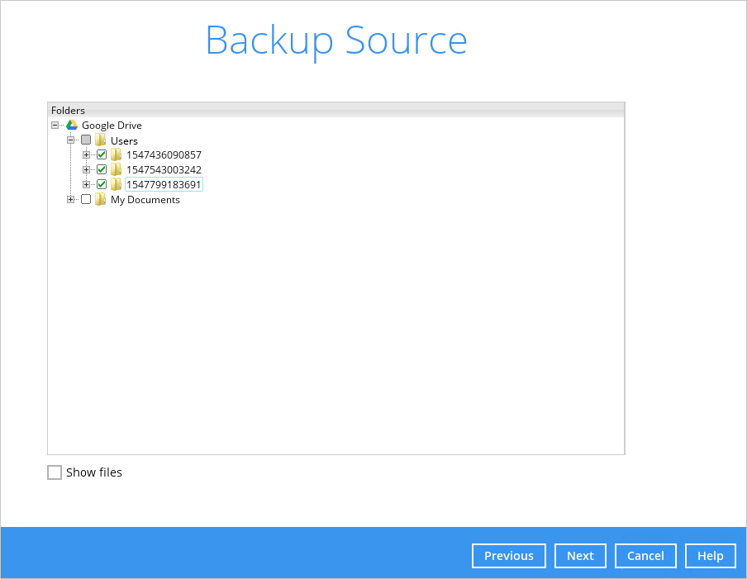747x579 pixels.
Task: Proceed with the Next button
Action: click(x=580, y=556)
